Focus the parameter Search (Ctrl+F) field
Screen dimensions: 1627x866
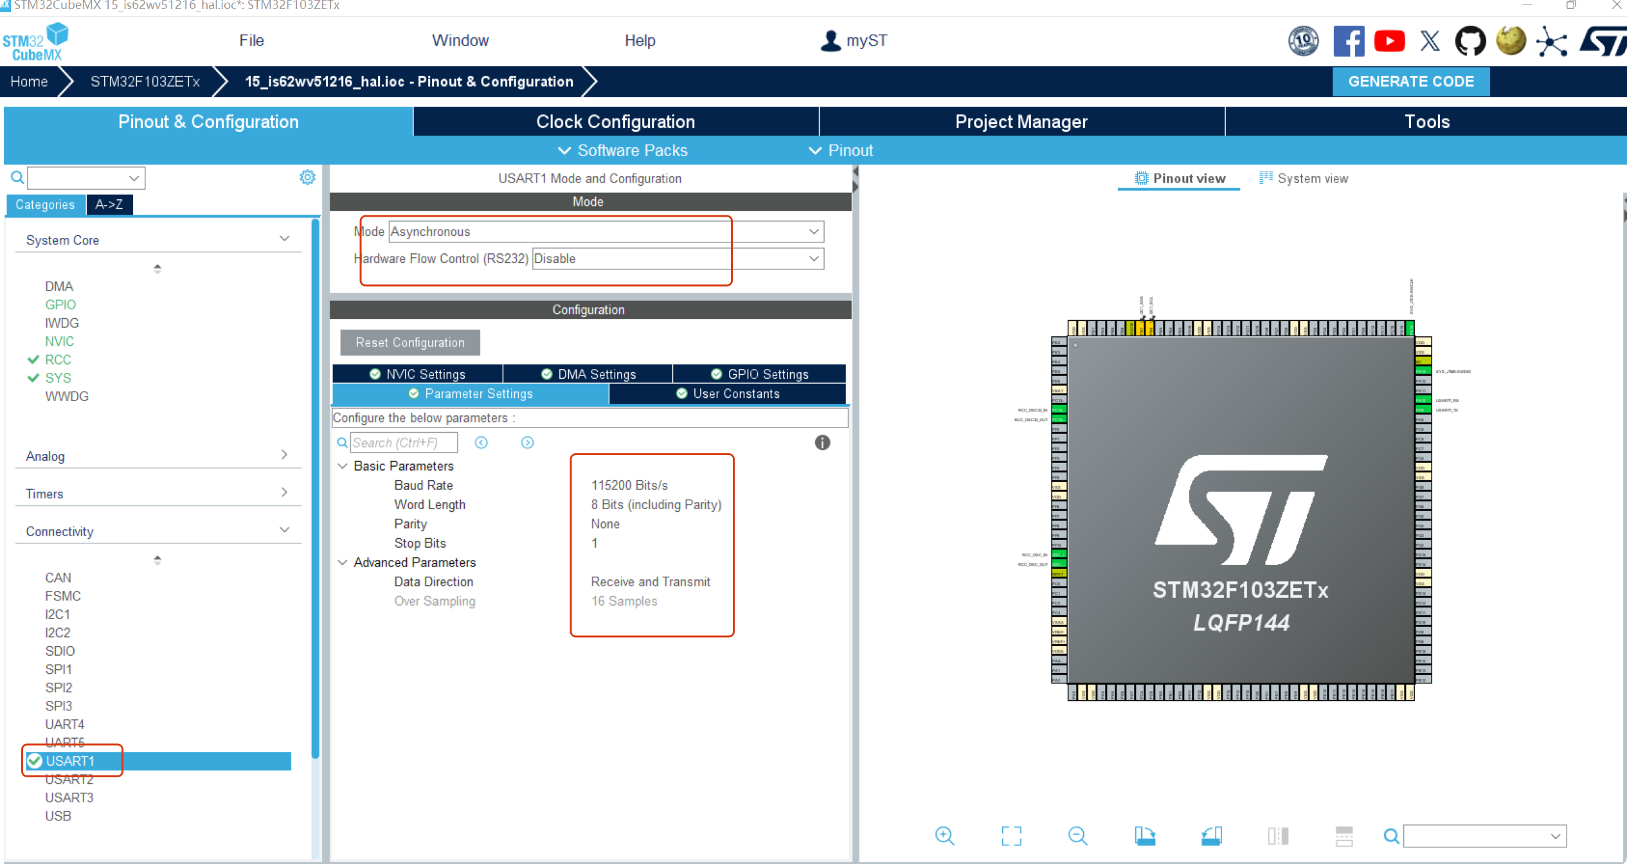click(404, 442)
